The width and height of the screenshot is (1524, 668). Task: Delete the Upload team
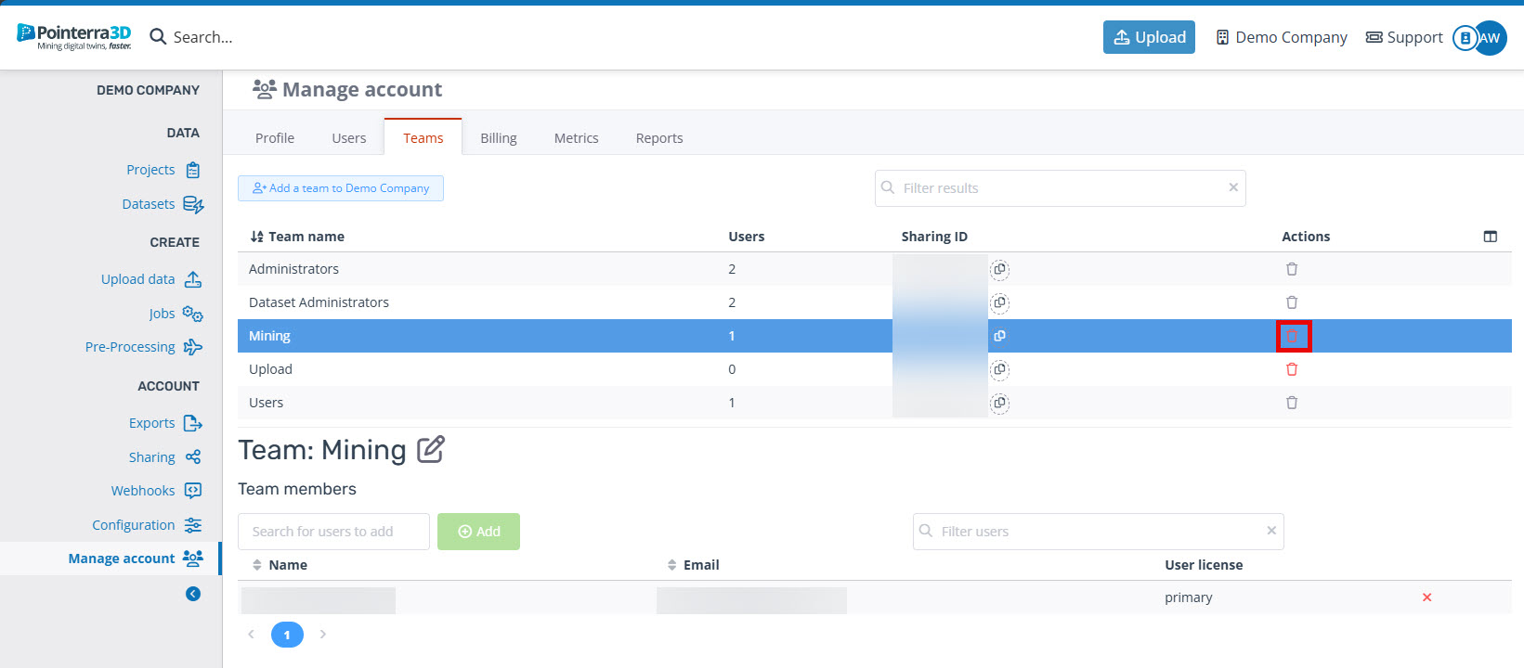point(1292,369)
